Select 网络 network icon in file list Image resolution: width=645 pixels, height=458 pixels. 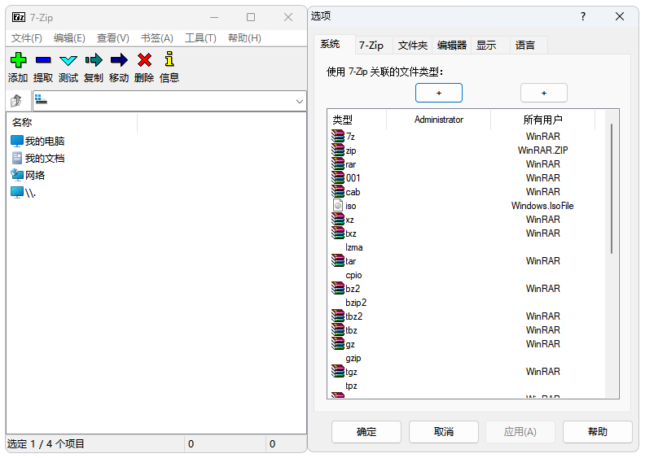point(17,175)
